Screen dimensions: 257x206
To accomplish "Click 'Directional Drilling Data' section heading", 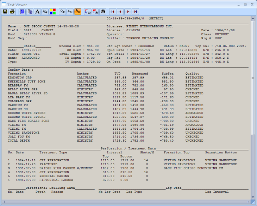I will (x=50, y=188).
